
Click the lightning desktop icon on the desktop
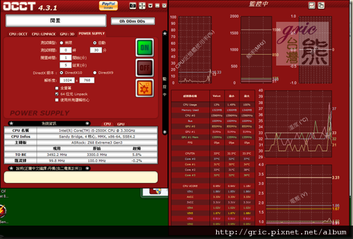pyautogui.click(x=3, y=211)
